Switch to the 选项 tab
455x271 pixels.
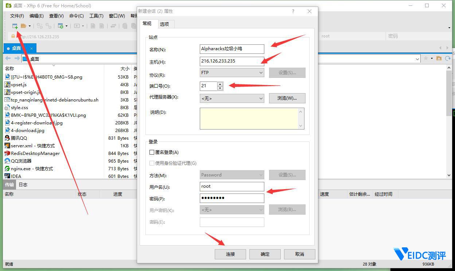(165, 24)
